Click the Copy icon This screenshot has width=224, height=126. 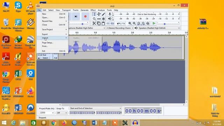click(99, 23)
